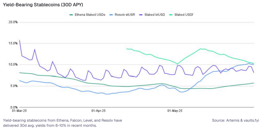The height and width of the screenshot is (130, 262).
Task: Select the 01-Mar-25 date marker
Action: pyautogui.click(x=20, y=111)
